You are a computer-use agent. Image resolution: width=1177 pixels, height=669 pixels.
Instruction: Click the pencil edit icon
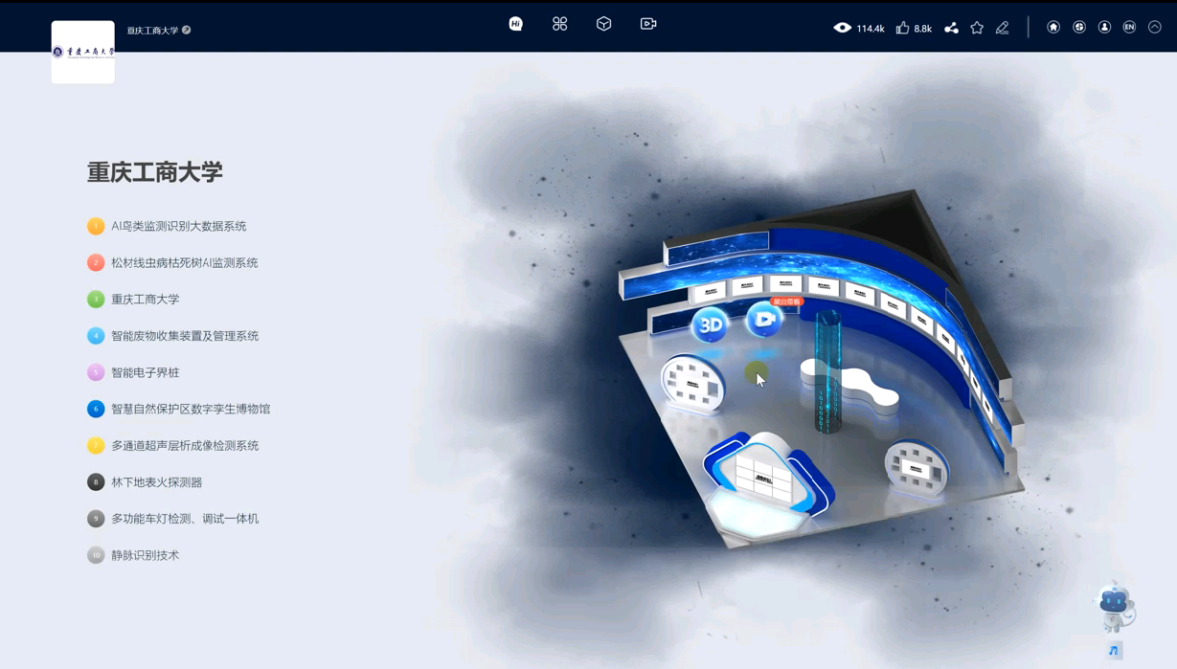(x=1003, y=28)
